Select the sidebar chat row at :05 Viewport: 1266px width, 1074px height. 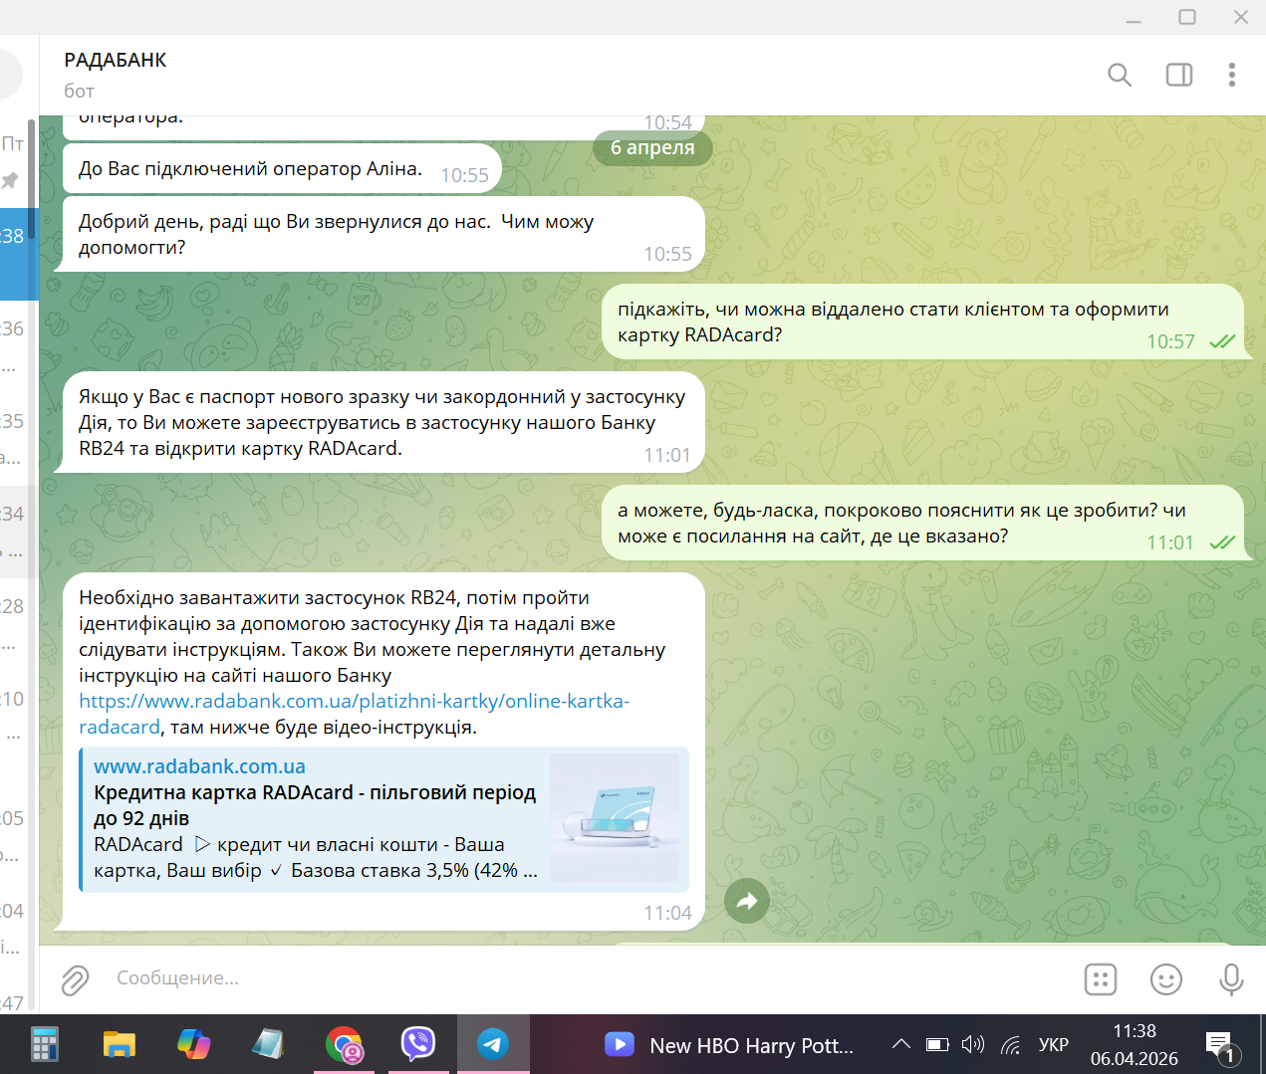(x=15, y=836)
